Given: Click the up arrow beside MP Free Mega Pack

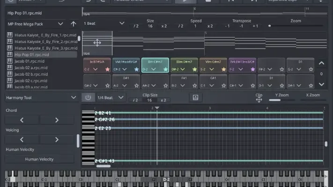Looking at the screenshot, I should click(x=74, y=23).
